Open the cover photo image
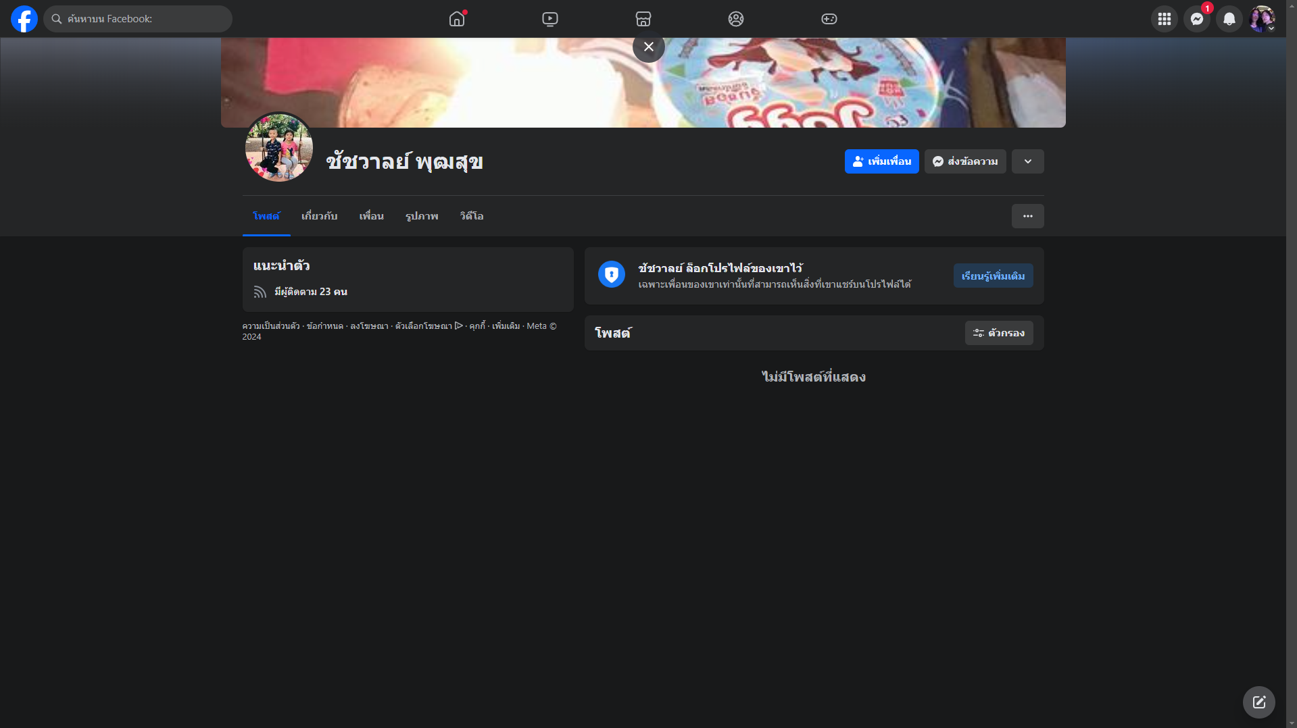1297x728 pixels. pos(643,82)
